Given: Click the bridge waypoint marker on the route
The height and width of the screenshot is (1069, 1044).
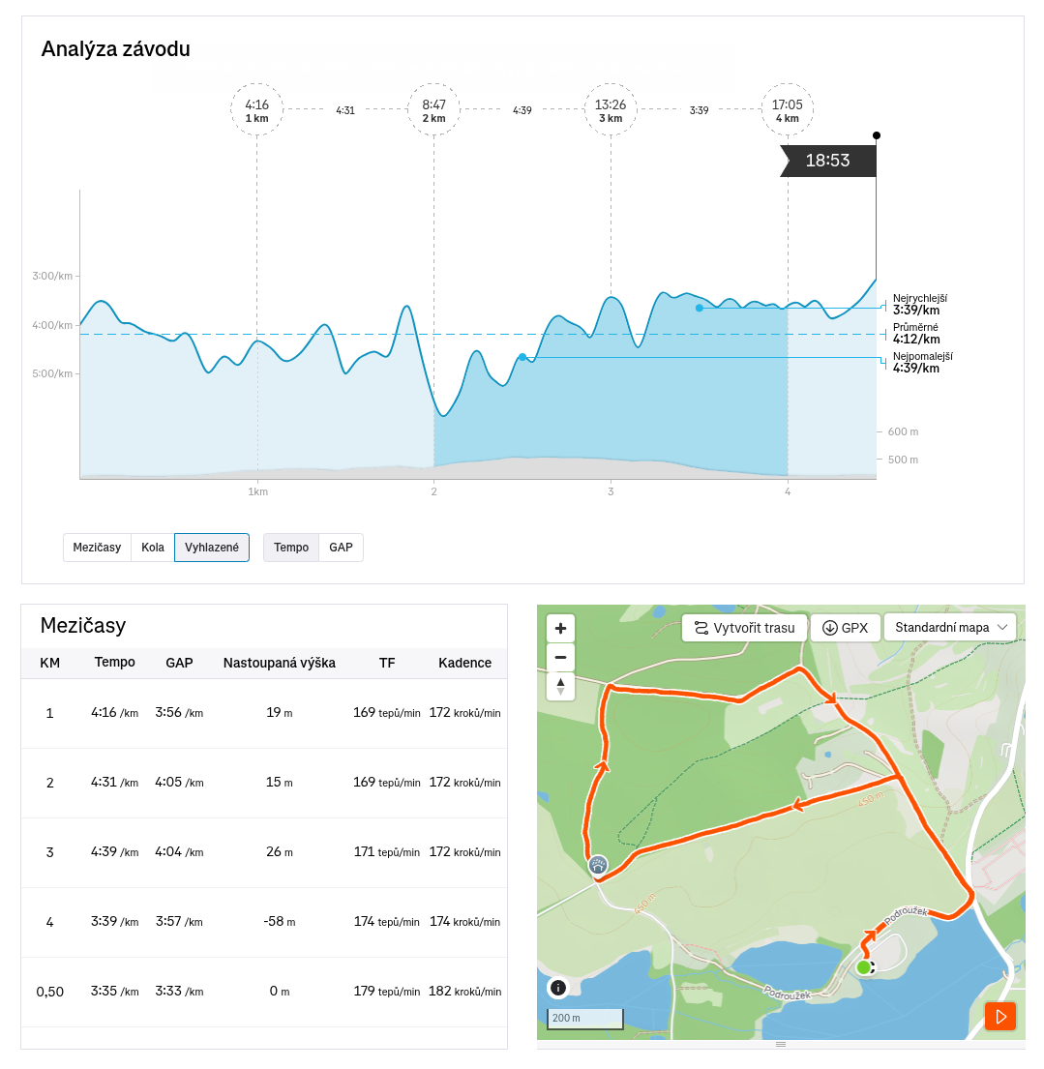Looking at the screenshot, I should tap(598, 865).
